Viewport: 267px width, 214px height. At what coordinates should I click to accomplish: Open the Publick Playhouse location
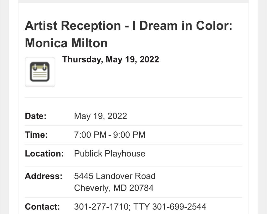[110, 154]
